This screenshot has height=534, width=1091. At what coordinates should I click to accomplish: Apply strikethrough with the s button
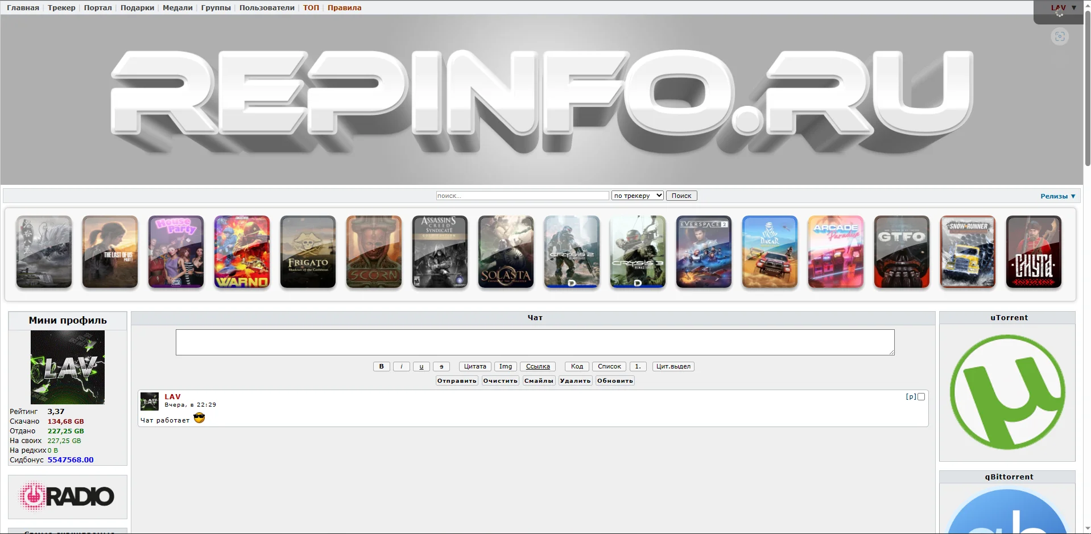(441, 366)
